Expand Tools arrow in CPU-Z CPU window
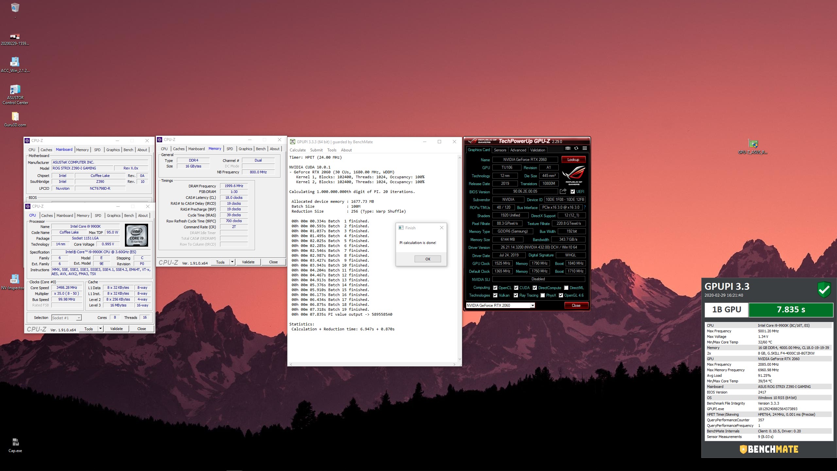 coord(101,329)
